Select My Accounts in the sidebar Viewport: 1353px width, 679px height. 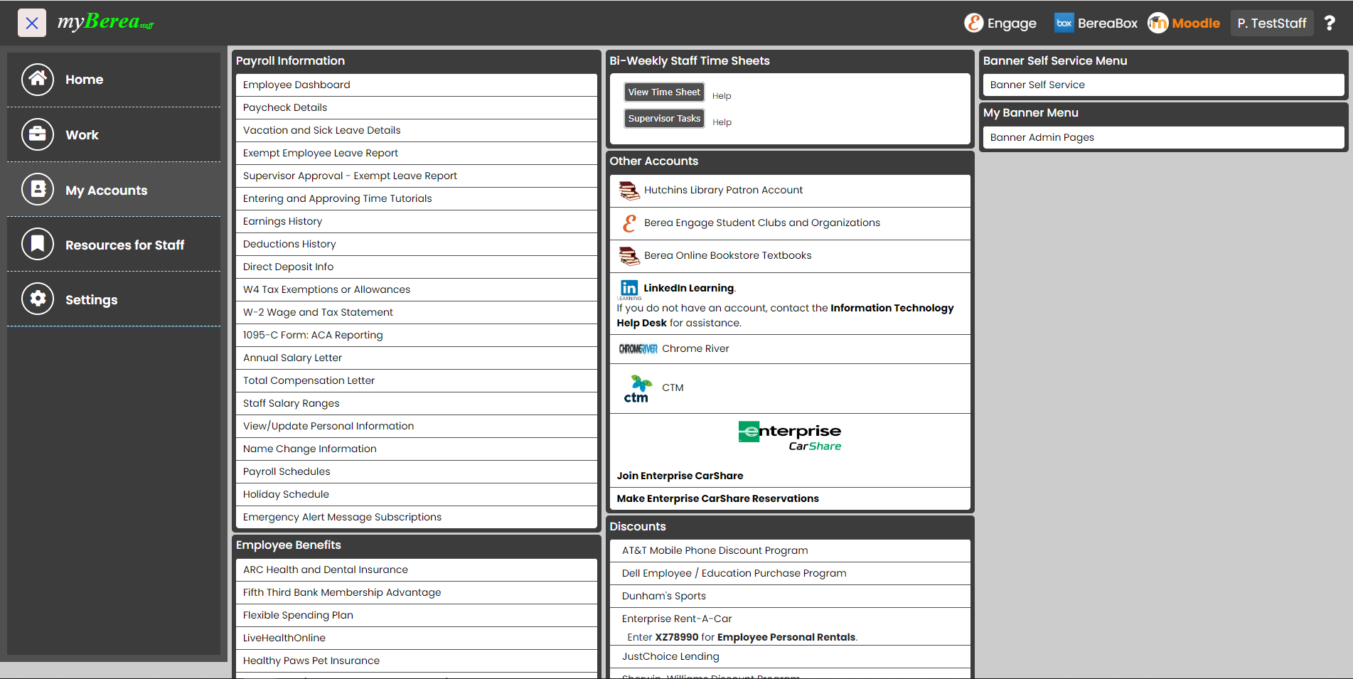tap(106, 190)
